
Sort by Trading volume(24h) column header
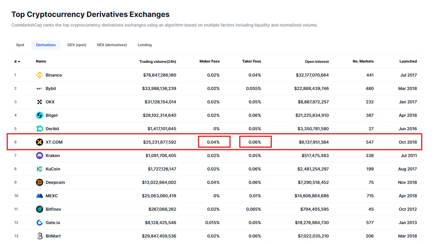(158, 61)
